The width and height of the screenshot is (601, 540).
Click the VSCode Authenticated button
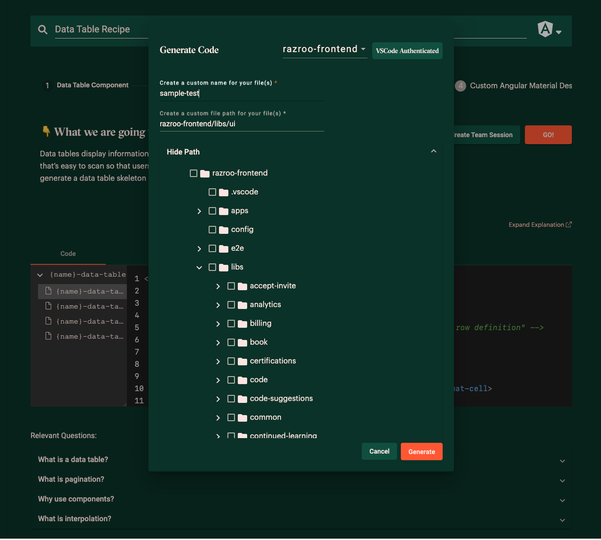pyautogui.click(x=407, y=51)
